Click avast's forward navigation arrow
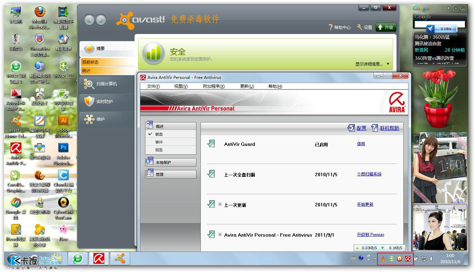Screen dimensions: 475x272 coord(101,20)
